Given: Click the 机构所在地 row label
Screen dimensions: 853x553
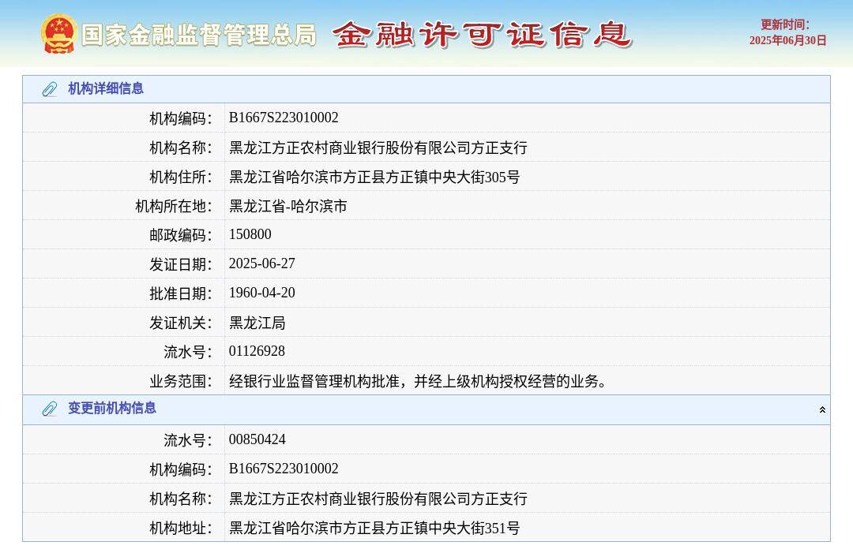Looking at the screenshot, I should click(x=174, y=206).
